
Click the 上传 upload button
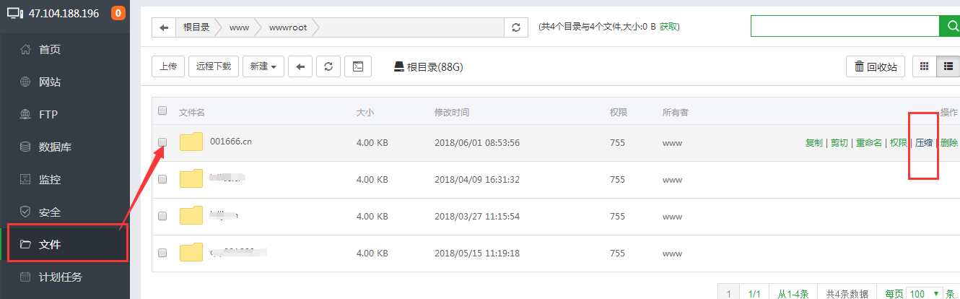(168, 66)
